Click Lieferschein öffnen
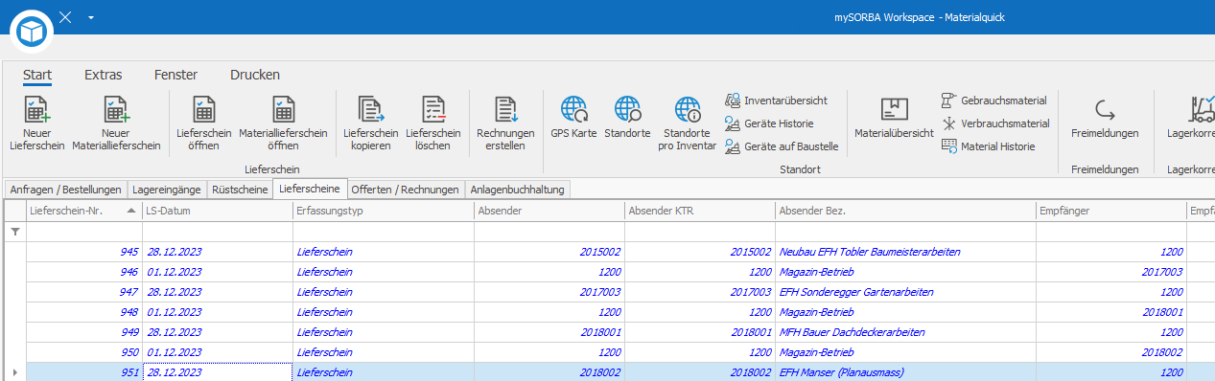The image size is (1215, 381). point(204,123)
